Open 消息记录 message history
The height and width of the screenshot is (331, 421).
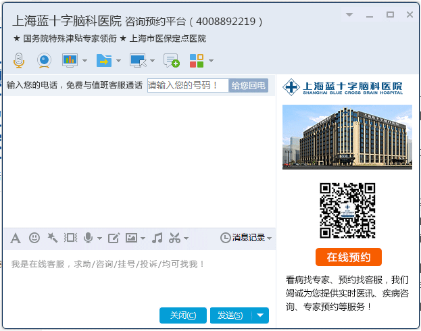(243, 238)
